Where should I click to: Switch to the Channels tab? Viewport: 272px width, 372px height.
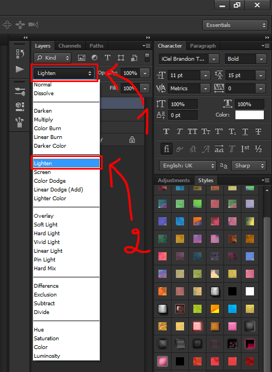70,46
